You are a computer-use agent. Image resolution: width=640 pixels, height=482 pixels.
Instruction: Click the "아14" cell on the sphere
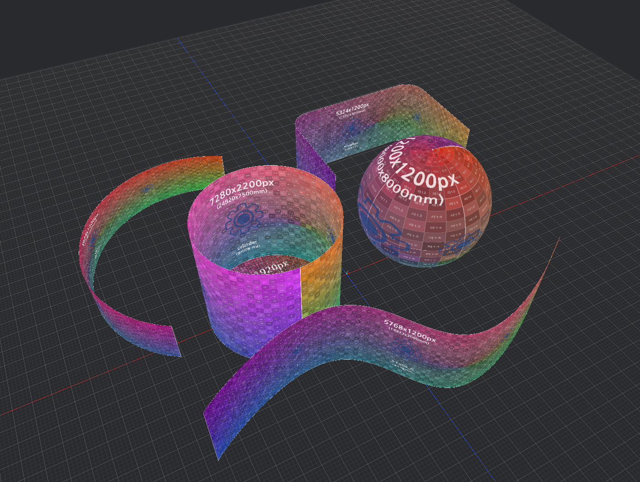[x=436, y=227]
